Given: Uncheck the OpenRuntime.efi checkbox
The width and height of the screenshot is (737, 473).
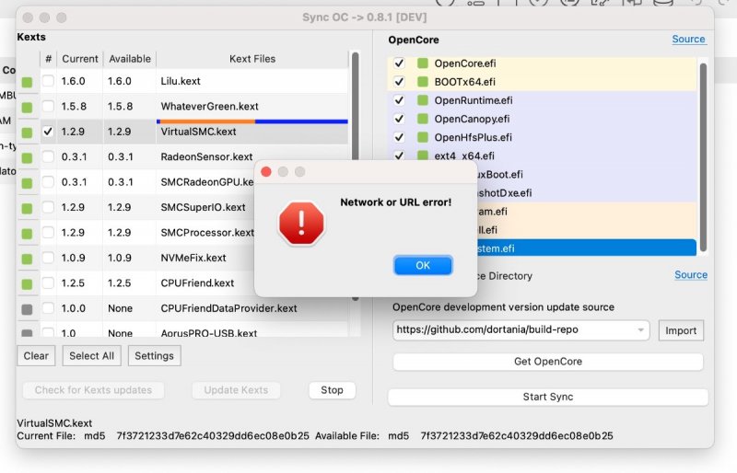Looking at the screenshot, I should click(399, 100).
